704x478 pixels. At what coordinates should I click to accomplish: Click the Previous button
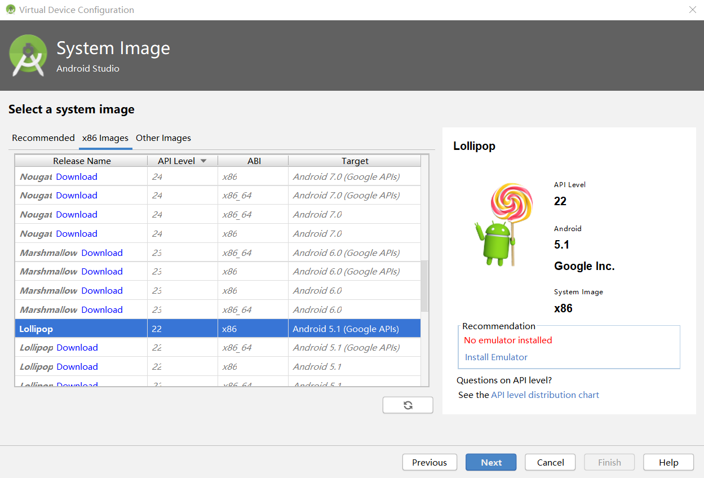coord(430,462)
